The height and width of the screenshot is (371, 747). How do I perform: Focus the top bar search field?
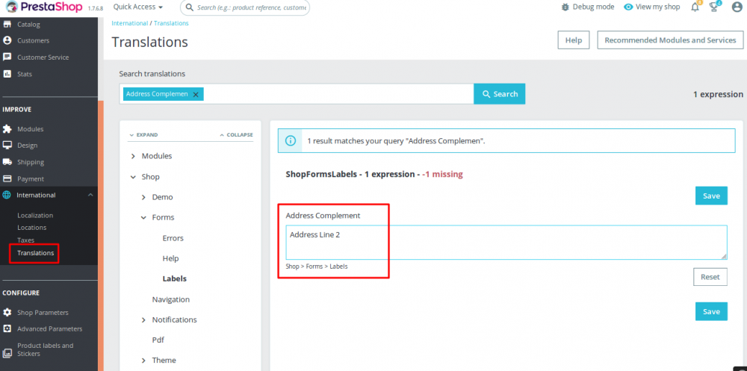coord(245,7)
